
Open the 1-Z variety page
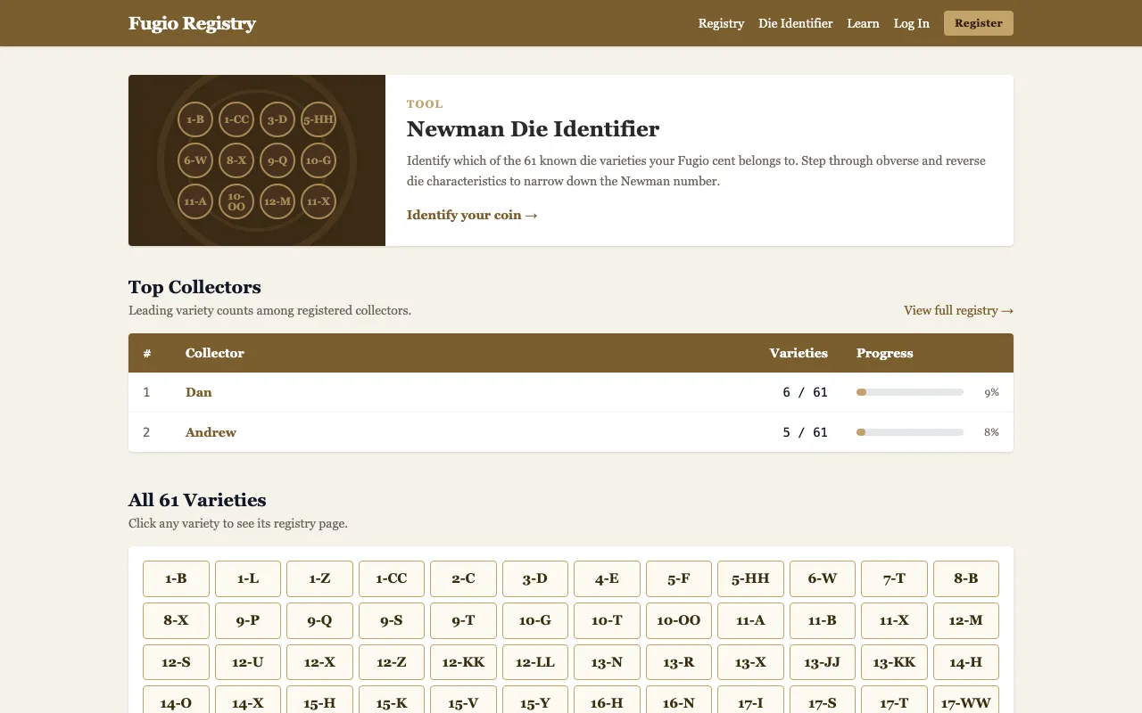point(319,578)
